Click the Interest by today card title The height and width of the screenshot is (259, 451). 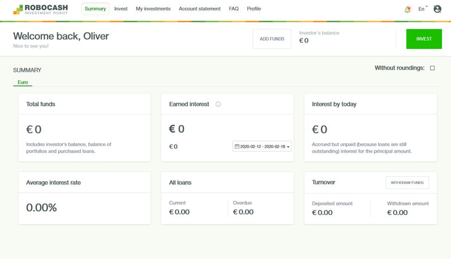pyautogui.click(x=334, y=104)
